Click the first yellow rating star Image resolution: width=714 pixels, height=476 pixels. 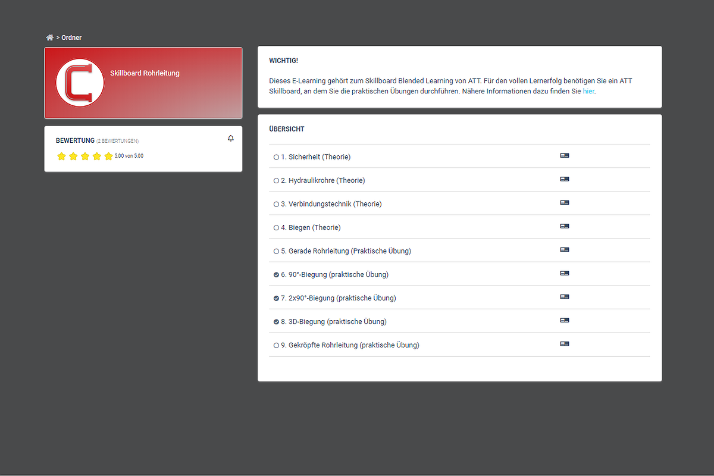[x=61, y=156]
